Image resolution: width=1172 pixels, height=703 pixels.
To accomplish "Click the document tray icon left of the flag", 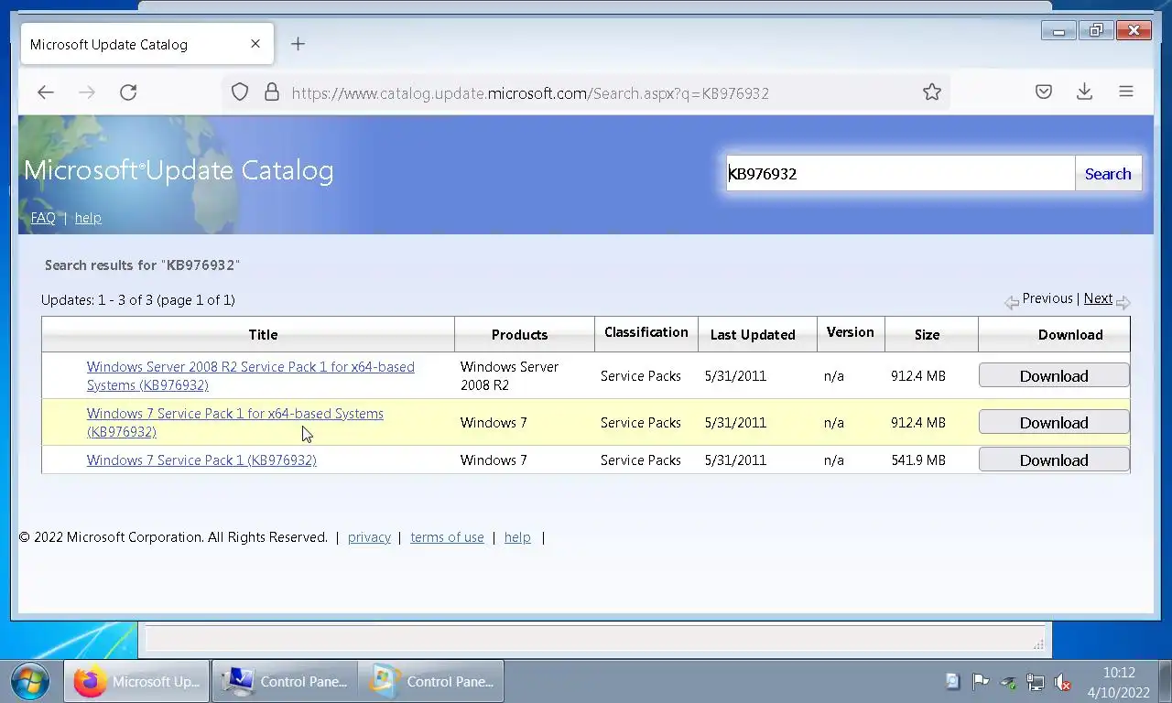I will point(953,682).
